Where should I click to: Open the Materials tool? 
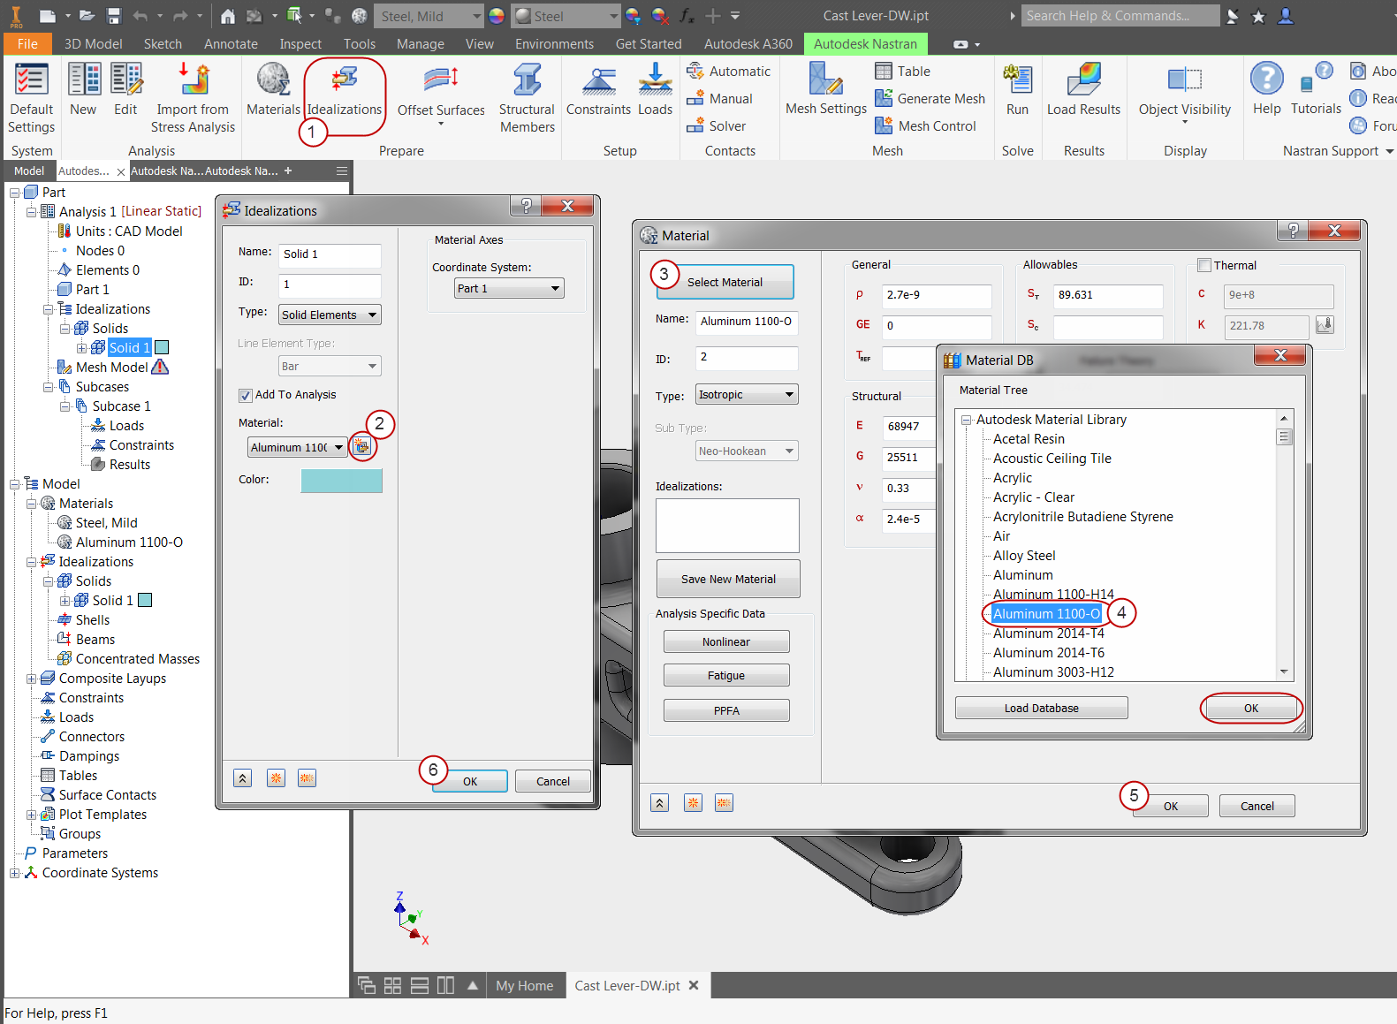[273, 89]
